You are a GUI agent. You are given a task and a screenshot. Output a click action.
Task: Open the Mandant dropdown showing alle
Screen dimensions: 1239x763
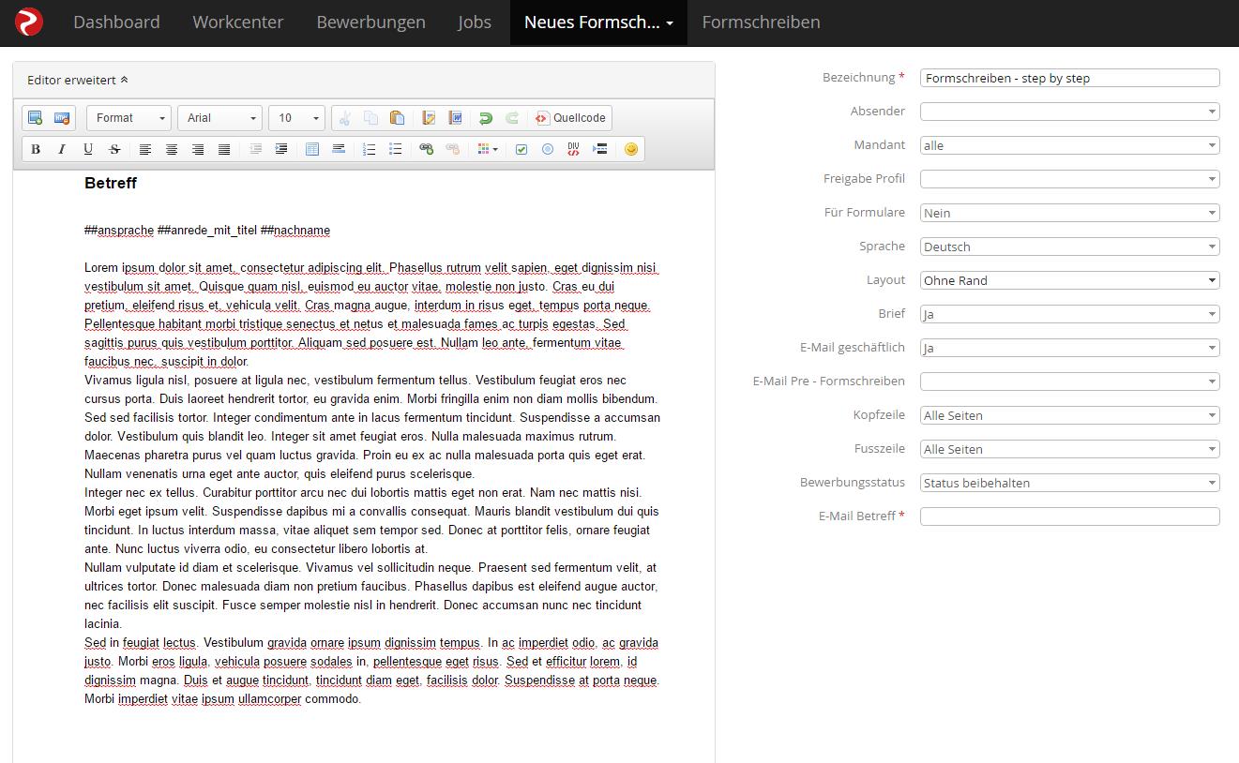point(1070,145)
